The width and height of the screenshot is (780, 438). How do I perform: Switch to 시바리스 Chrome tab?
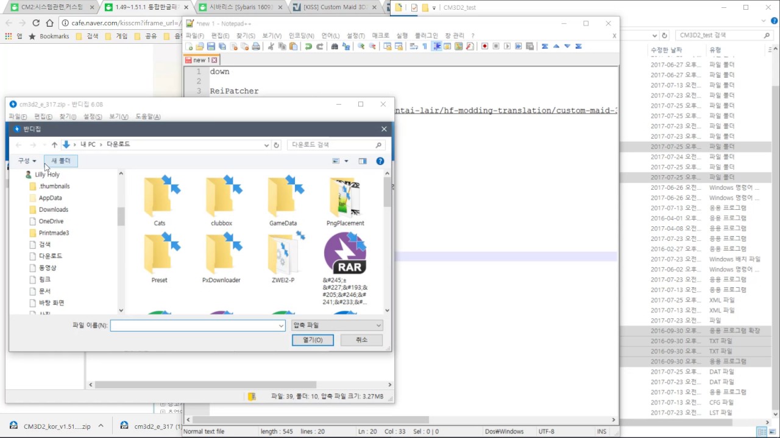pos(241,8)
